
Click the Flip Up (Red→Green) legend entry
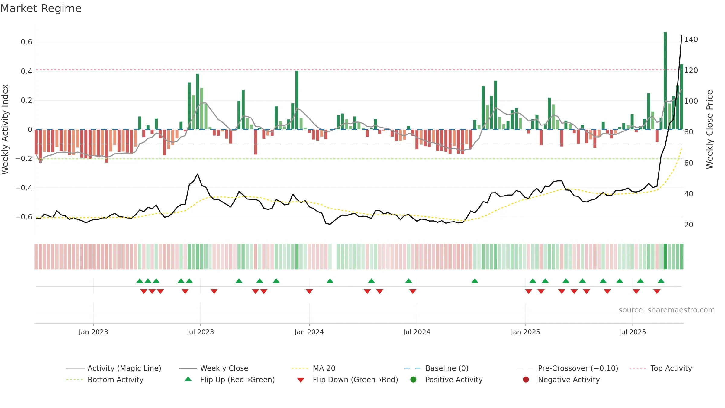(230, 380)
